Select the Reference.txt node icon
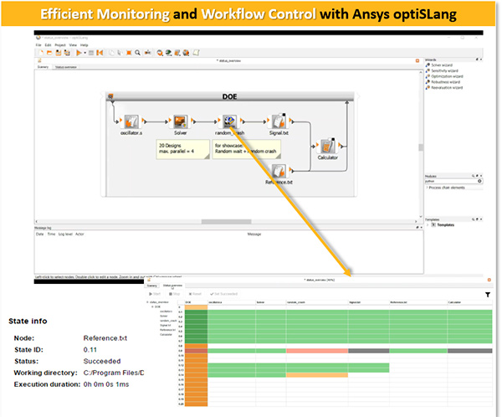 (279, 171)
